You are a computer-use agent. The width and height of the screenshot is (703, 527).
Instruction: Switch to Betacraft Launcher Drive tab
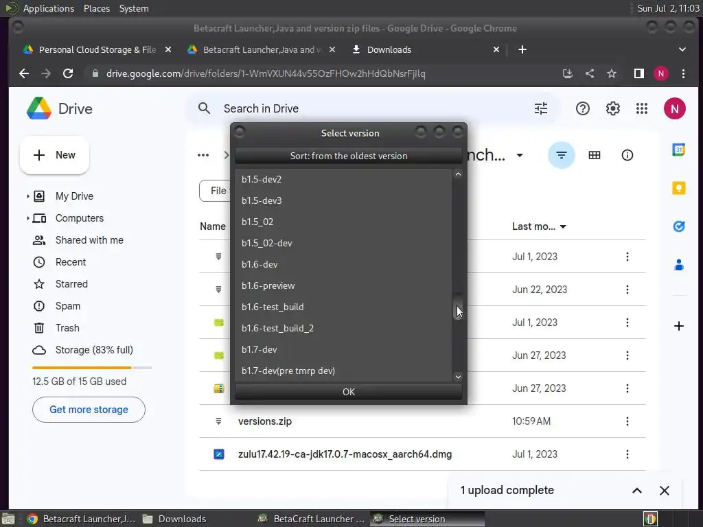262,49
